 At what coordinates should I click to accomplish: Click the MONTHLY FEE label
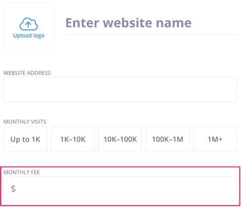tap(22, 172)
